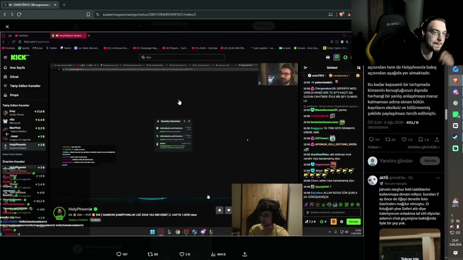Bookmark this page via the toolbar bookmark icon
Screen dimensions: 463x260
tap(88, 14)
